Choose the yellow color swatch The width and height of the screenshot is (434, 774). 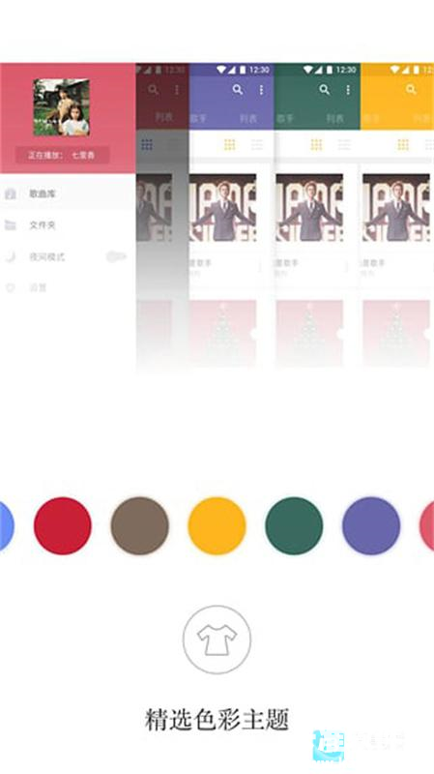click(217, 525)
